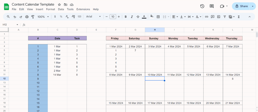Image resolution: width=258 pixels, height=112 pixels.
Task: Strikethrough the selected text
Action: tap(138, 17)
